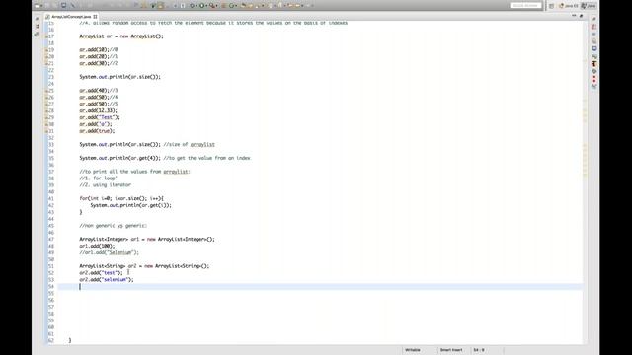Image resolution: width=632 pixels, height=355 pixels.
Task: Click on 'ArrayList ar = new ArrayList();' line
Action: click(121, 36)
